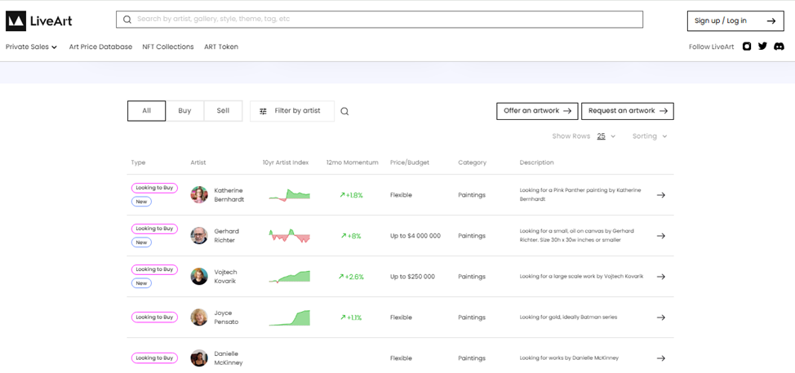The height and width of the screenshot is (373, 795).
Task: Click the arrow on Joyce Pensato row
Action: point(661,317)
